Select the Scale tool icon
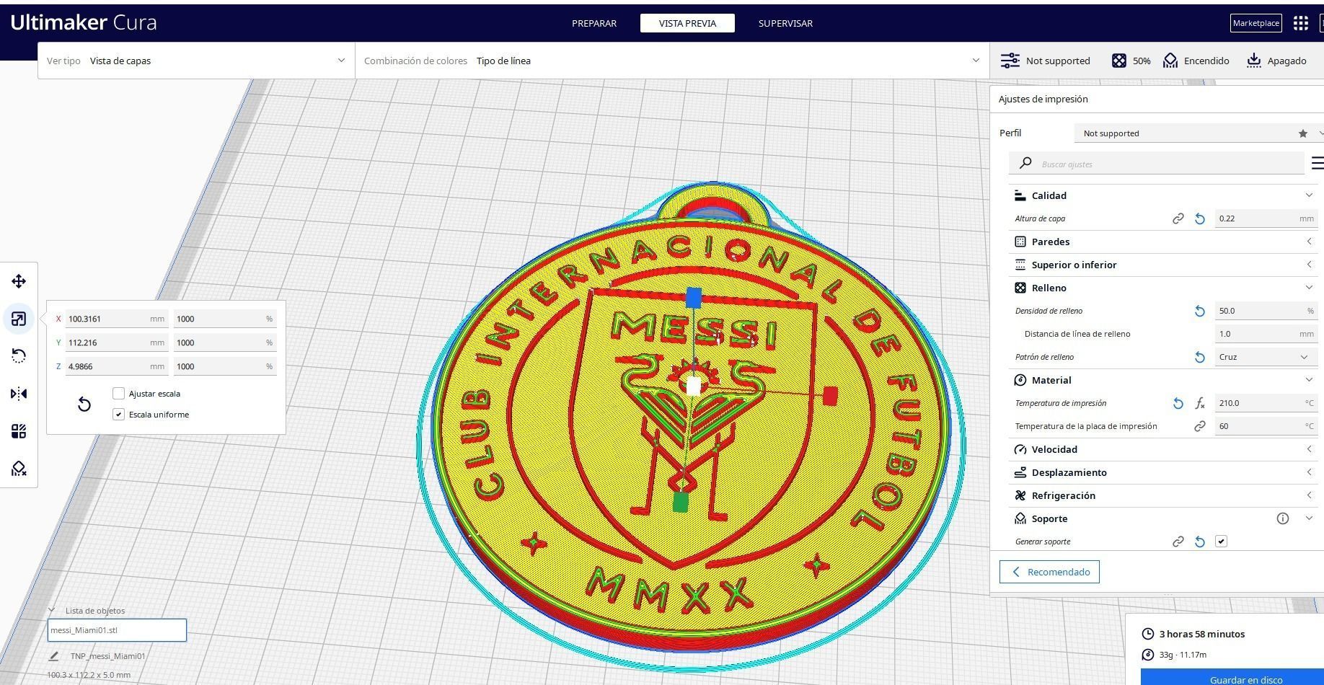The height and width of the screenshot is (685, 1324). click(19, 319)
